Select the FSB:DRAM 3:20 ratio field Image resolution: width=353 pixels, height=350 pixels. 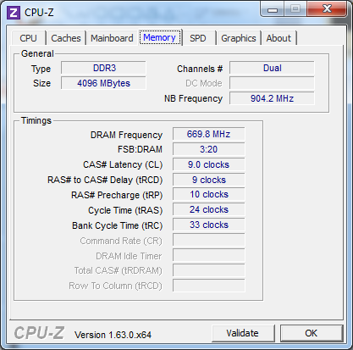coord(209,149)
